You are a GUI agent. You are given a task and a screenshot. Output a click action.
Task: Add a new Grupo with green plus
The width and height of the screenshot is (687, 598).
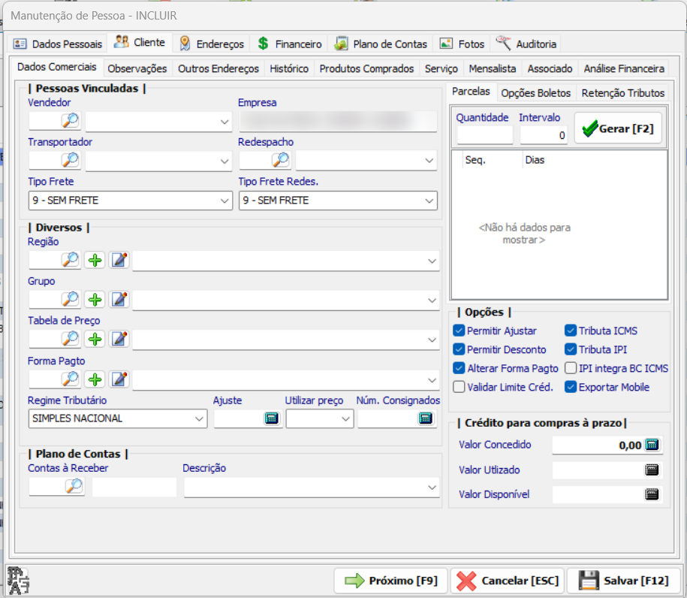coord(95,300)
